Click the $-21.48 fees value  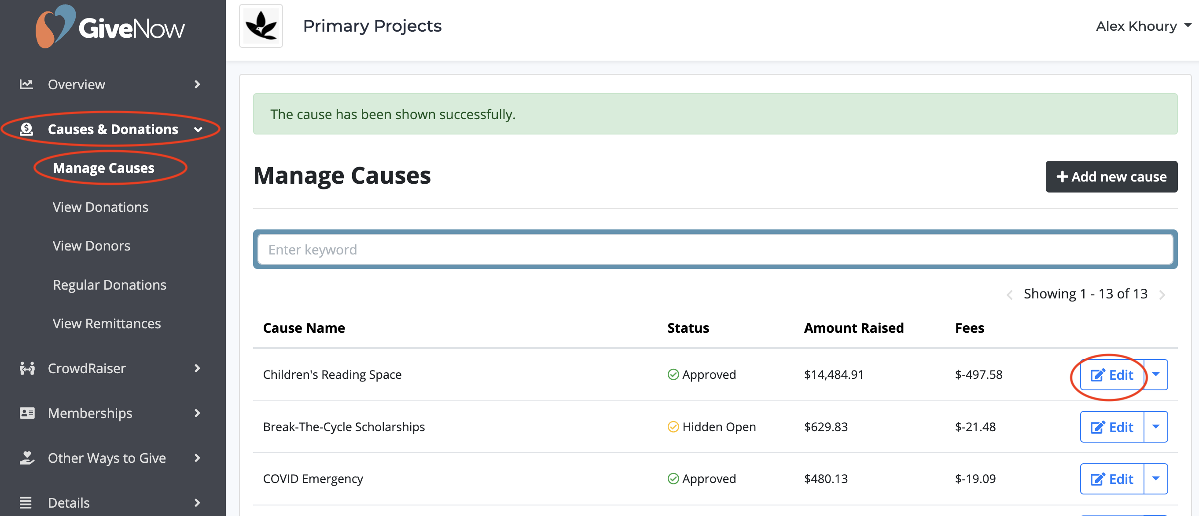click(975, 427)
